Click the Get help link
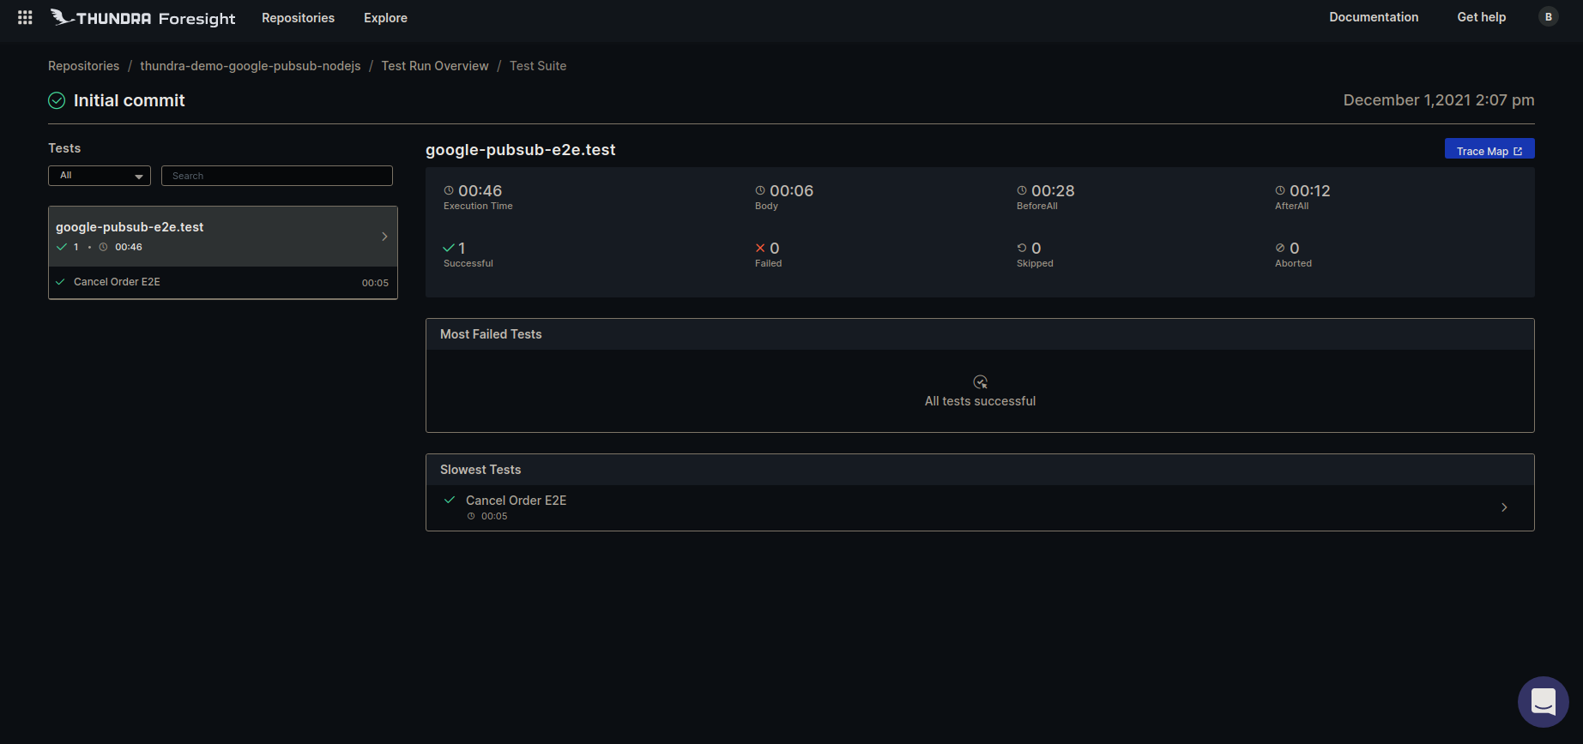This screenshot has width=1583, height=744. click(x=1481, y=17)
